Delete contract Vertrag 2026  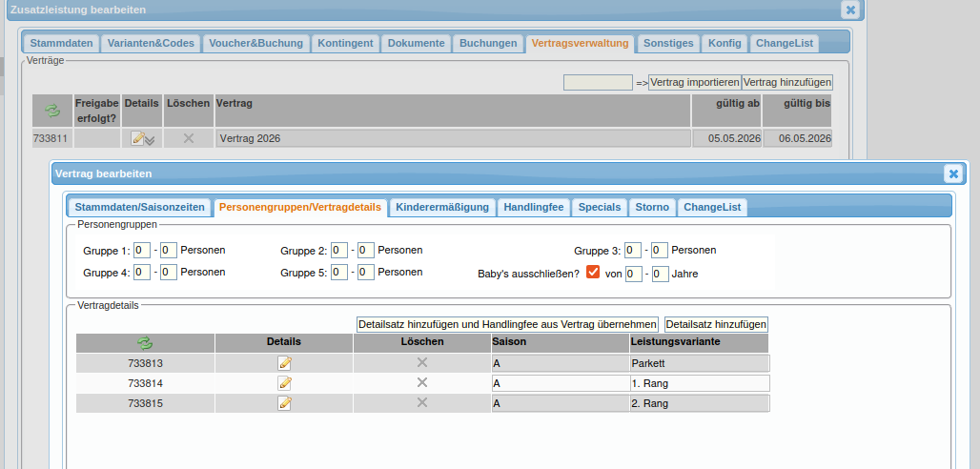(x=188, y=138)
